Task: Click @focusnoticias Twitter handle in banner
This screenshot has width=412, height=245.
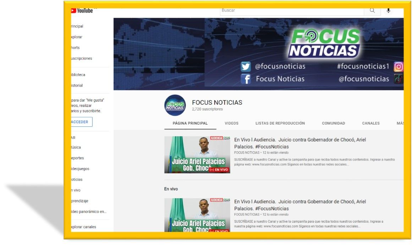Action: 280,66
